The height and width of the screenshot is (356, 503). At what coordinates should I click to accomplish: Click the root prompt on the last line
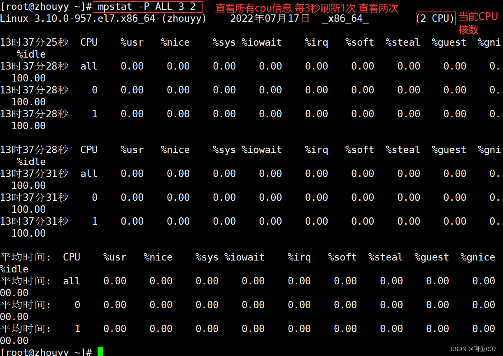click(x=45, y=351)
